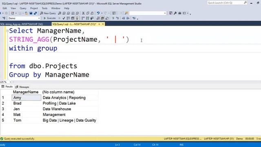Screen dimensions: 261x147
Task: Click the Open File folder icon
Action: click(26, 13)
